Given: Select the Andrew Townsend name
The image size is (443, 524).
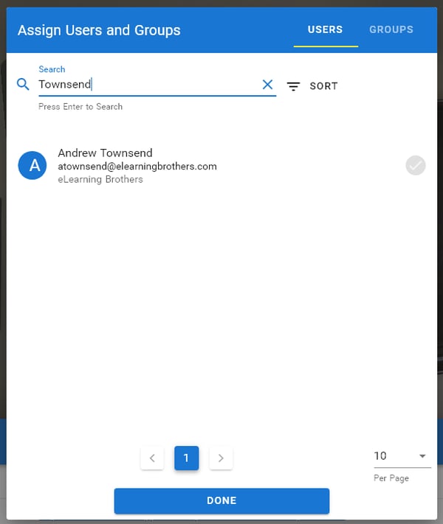Looking at the screenshot, I should [105, 153].
